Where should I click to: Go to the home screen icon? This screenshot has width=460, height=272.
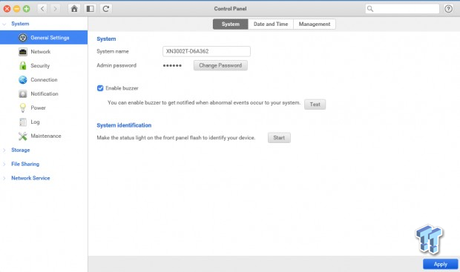(x=74, y=8)
